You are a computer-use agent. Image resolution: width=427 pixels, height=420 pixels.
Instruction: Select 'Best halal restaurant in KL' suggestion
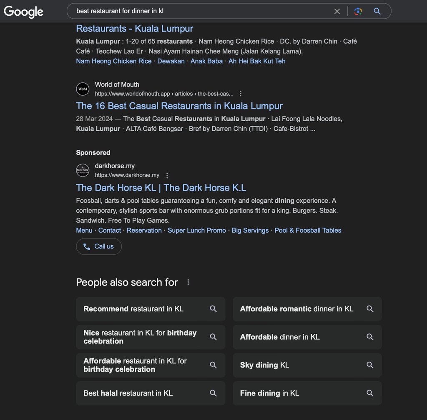tap(128, 393)
